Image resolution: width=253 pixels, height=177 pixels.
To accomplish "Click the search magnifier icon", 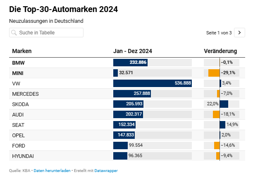I will click(x=14, y=33).
